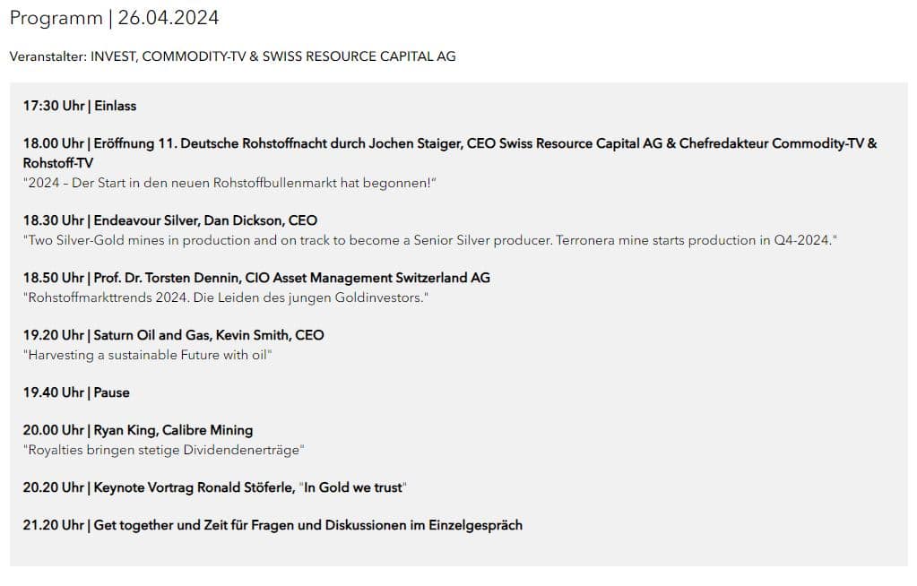Select "20.00 Uhr | Ryan King, Calibre Mining"
This screenshot has height=586, width=917.
coord(138,430)
